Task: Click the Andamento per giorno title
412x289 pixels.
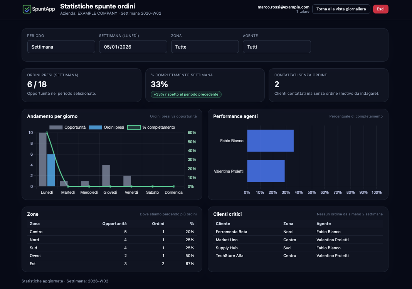Action: [x=52, y=116]
